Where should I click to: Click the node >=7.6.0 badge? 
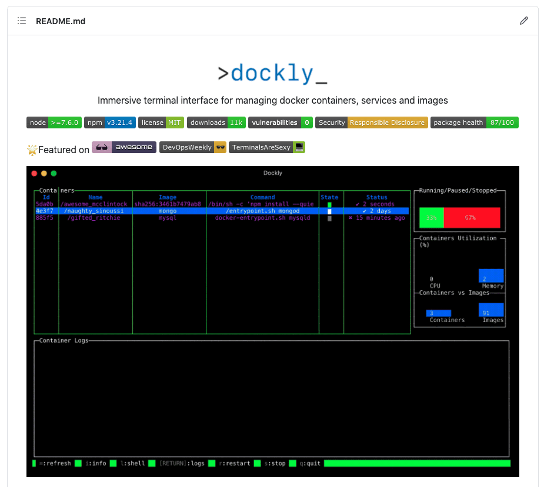54,122
